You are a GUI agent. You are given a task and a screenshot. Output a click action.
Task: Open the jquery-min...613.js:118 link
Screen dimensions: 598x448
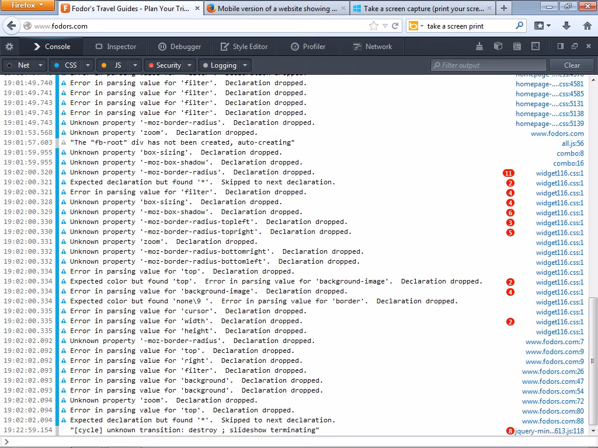549,431
